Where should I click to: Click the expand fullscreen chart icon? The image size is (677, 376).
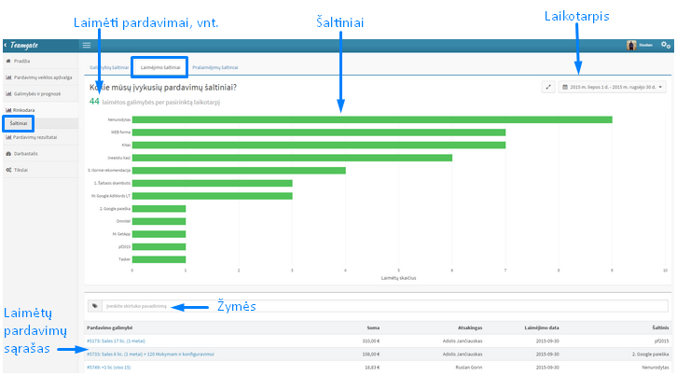548,87
